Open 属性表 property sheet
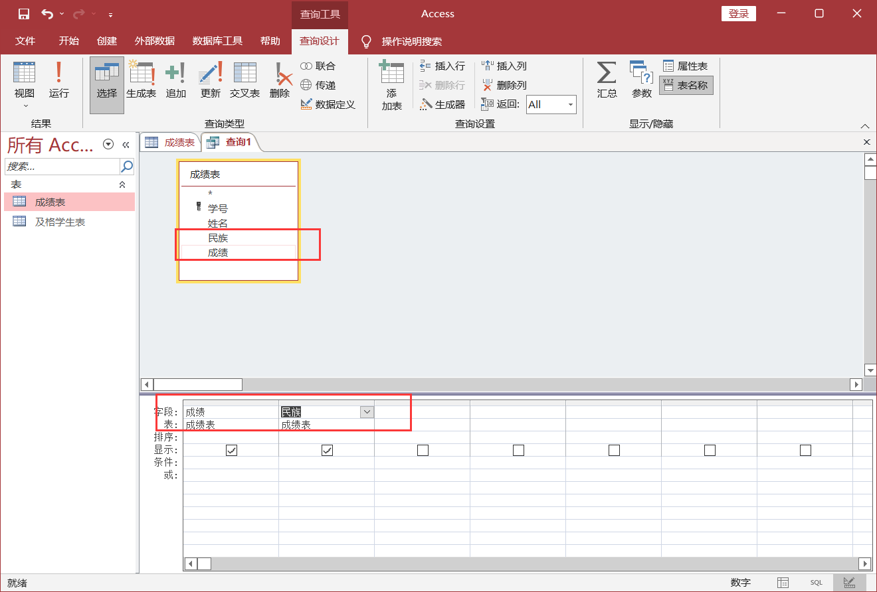This screenshot has height=592, width=877. pos(686,66)
